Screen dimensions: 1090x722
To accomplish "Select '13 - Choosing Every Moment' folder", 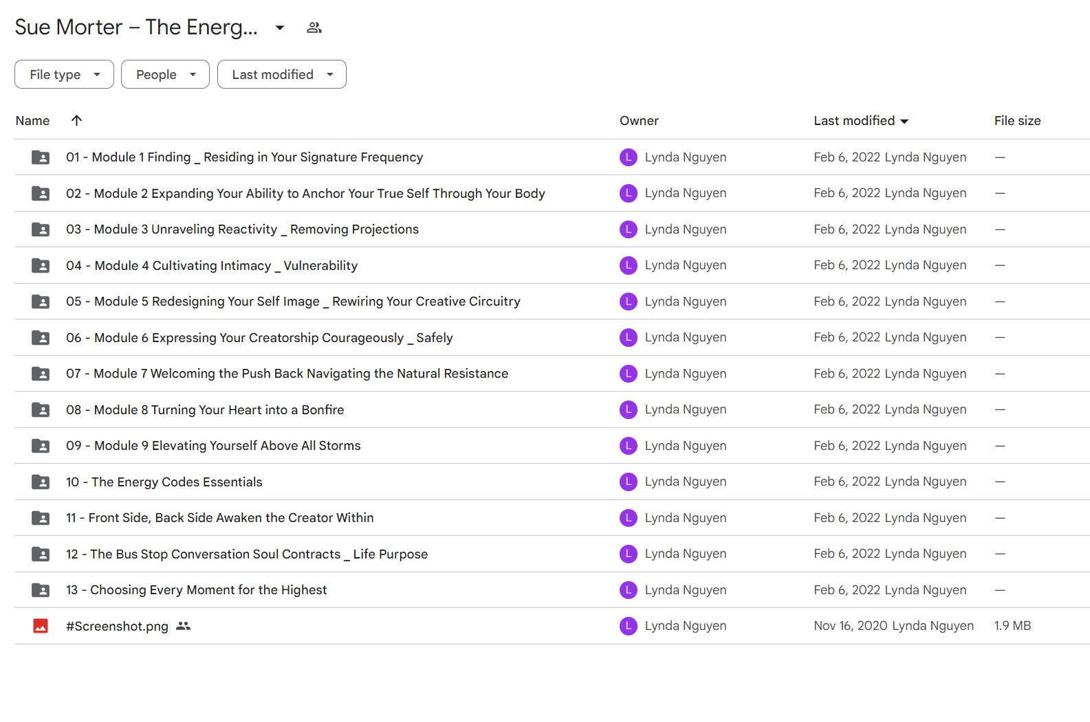I will coord(196,590).
